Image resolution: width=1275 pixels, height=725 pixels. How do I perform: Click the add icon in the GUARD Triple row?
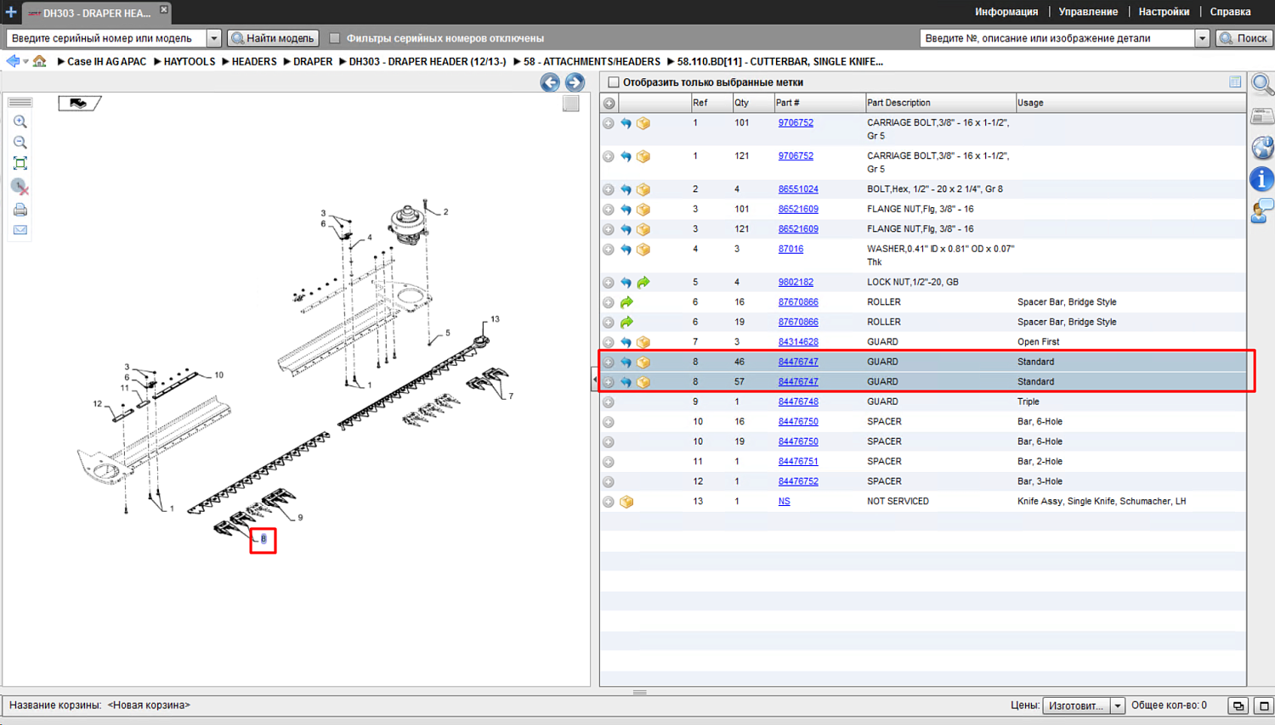609,402
